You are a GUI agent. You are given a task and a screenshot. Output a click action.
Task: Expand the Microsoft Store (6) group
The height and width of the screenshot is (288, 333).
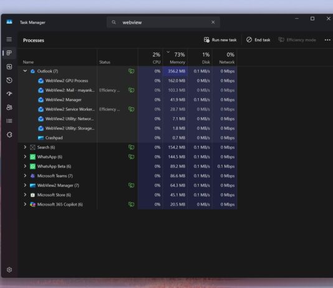[25, 194]
